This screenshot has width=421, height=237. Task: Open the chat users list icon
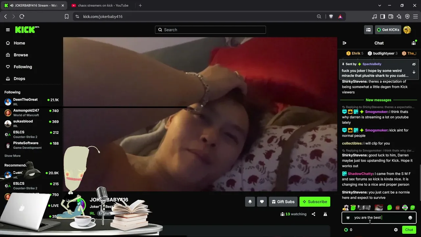click(x=414, y=43)
